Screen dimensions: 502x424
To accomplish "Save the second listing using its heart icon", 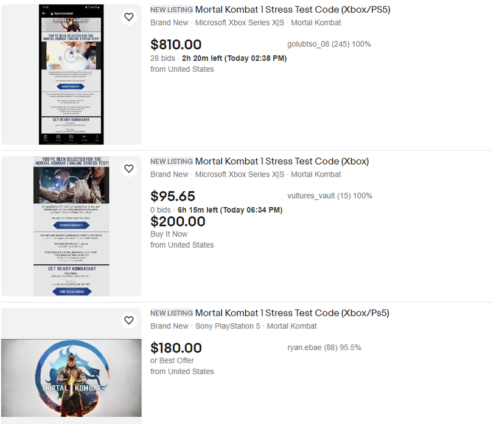I will [x=129, y=169].
